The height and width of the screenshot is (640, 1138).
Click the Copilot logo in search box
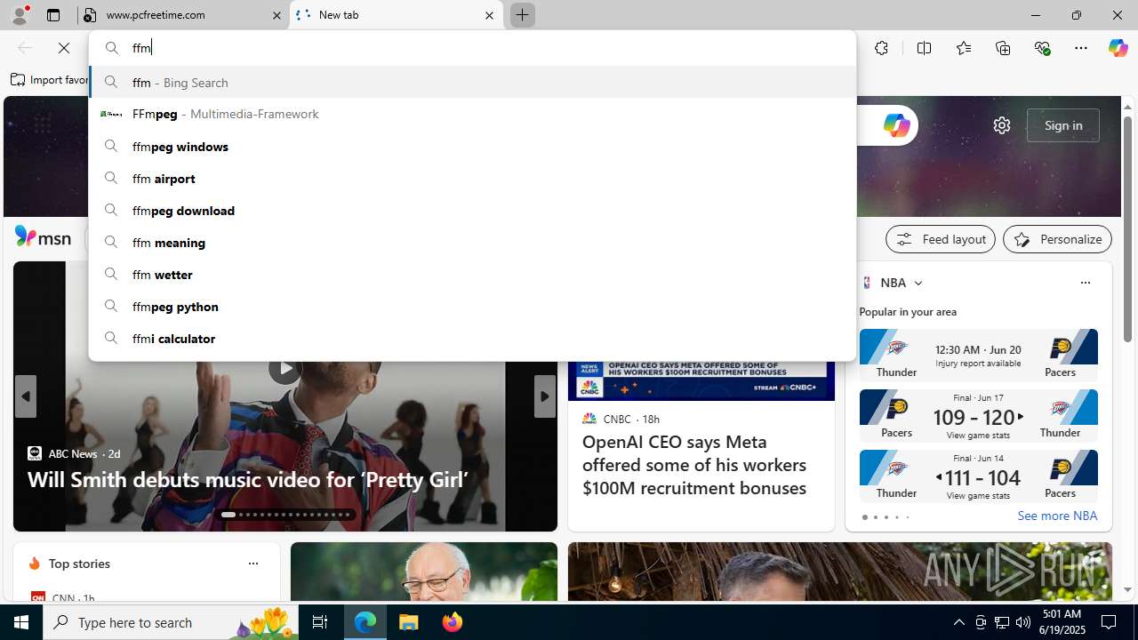coord(896,125)
